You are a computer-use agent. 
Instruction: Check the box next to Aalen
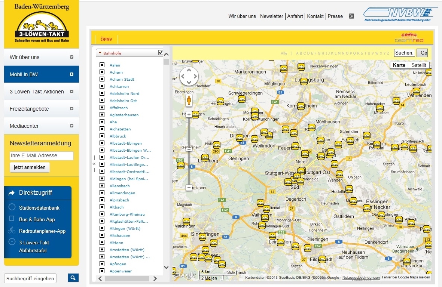102,65
